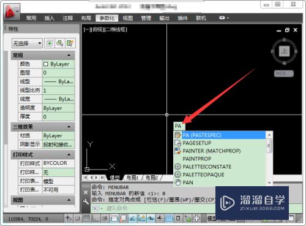The width and height of the screenshot is (306, 226).
Task: Collapse the 三维效果 properties section
Action: (69, 127)
